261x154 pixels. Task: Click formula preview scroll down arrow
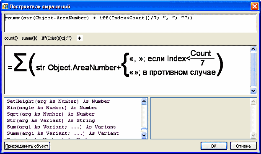pyautogui.click(x=253, y=91)
